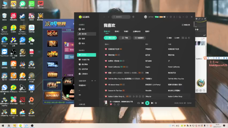Open the now-playing album cover thumbnail

[x=106, y=103]
